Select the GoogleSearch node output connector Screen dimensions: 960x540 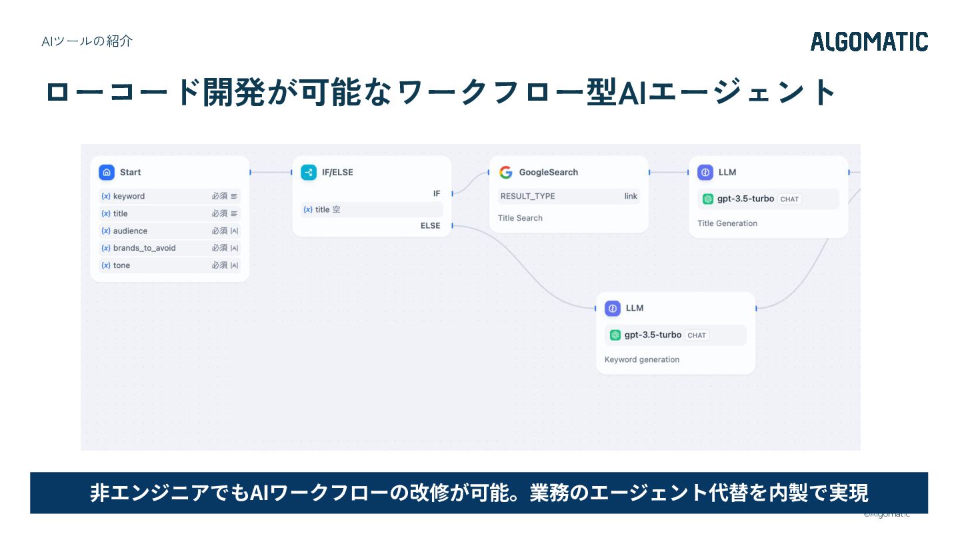pyautogui.click(x=649, y=172)
